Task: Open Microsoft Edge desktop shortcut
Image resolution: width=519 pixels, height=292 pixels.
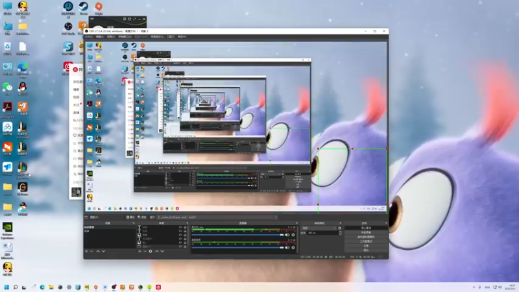Action: pyautogui.click(x=23, y=69)
